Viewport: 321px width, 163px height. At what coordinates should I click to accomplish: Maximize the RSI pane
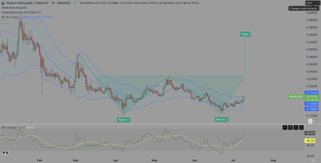point(301,127)
